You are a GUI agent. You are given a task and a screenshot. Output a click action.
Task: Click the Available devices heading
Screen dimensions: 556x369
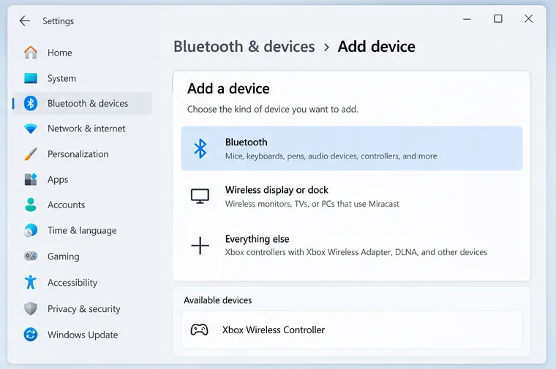tap(218, 300)
